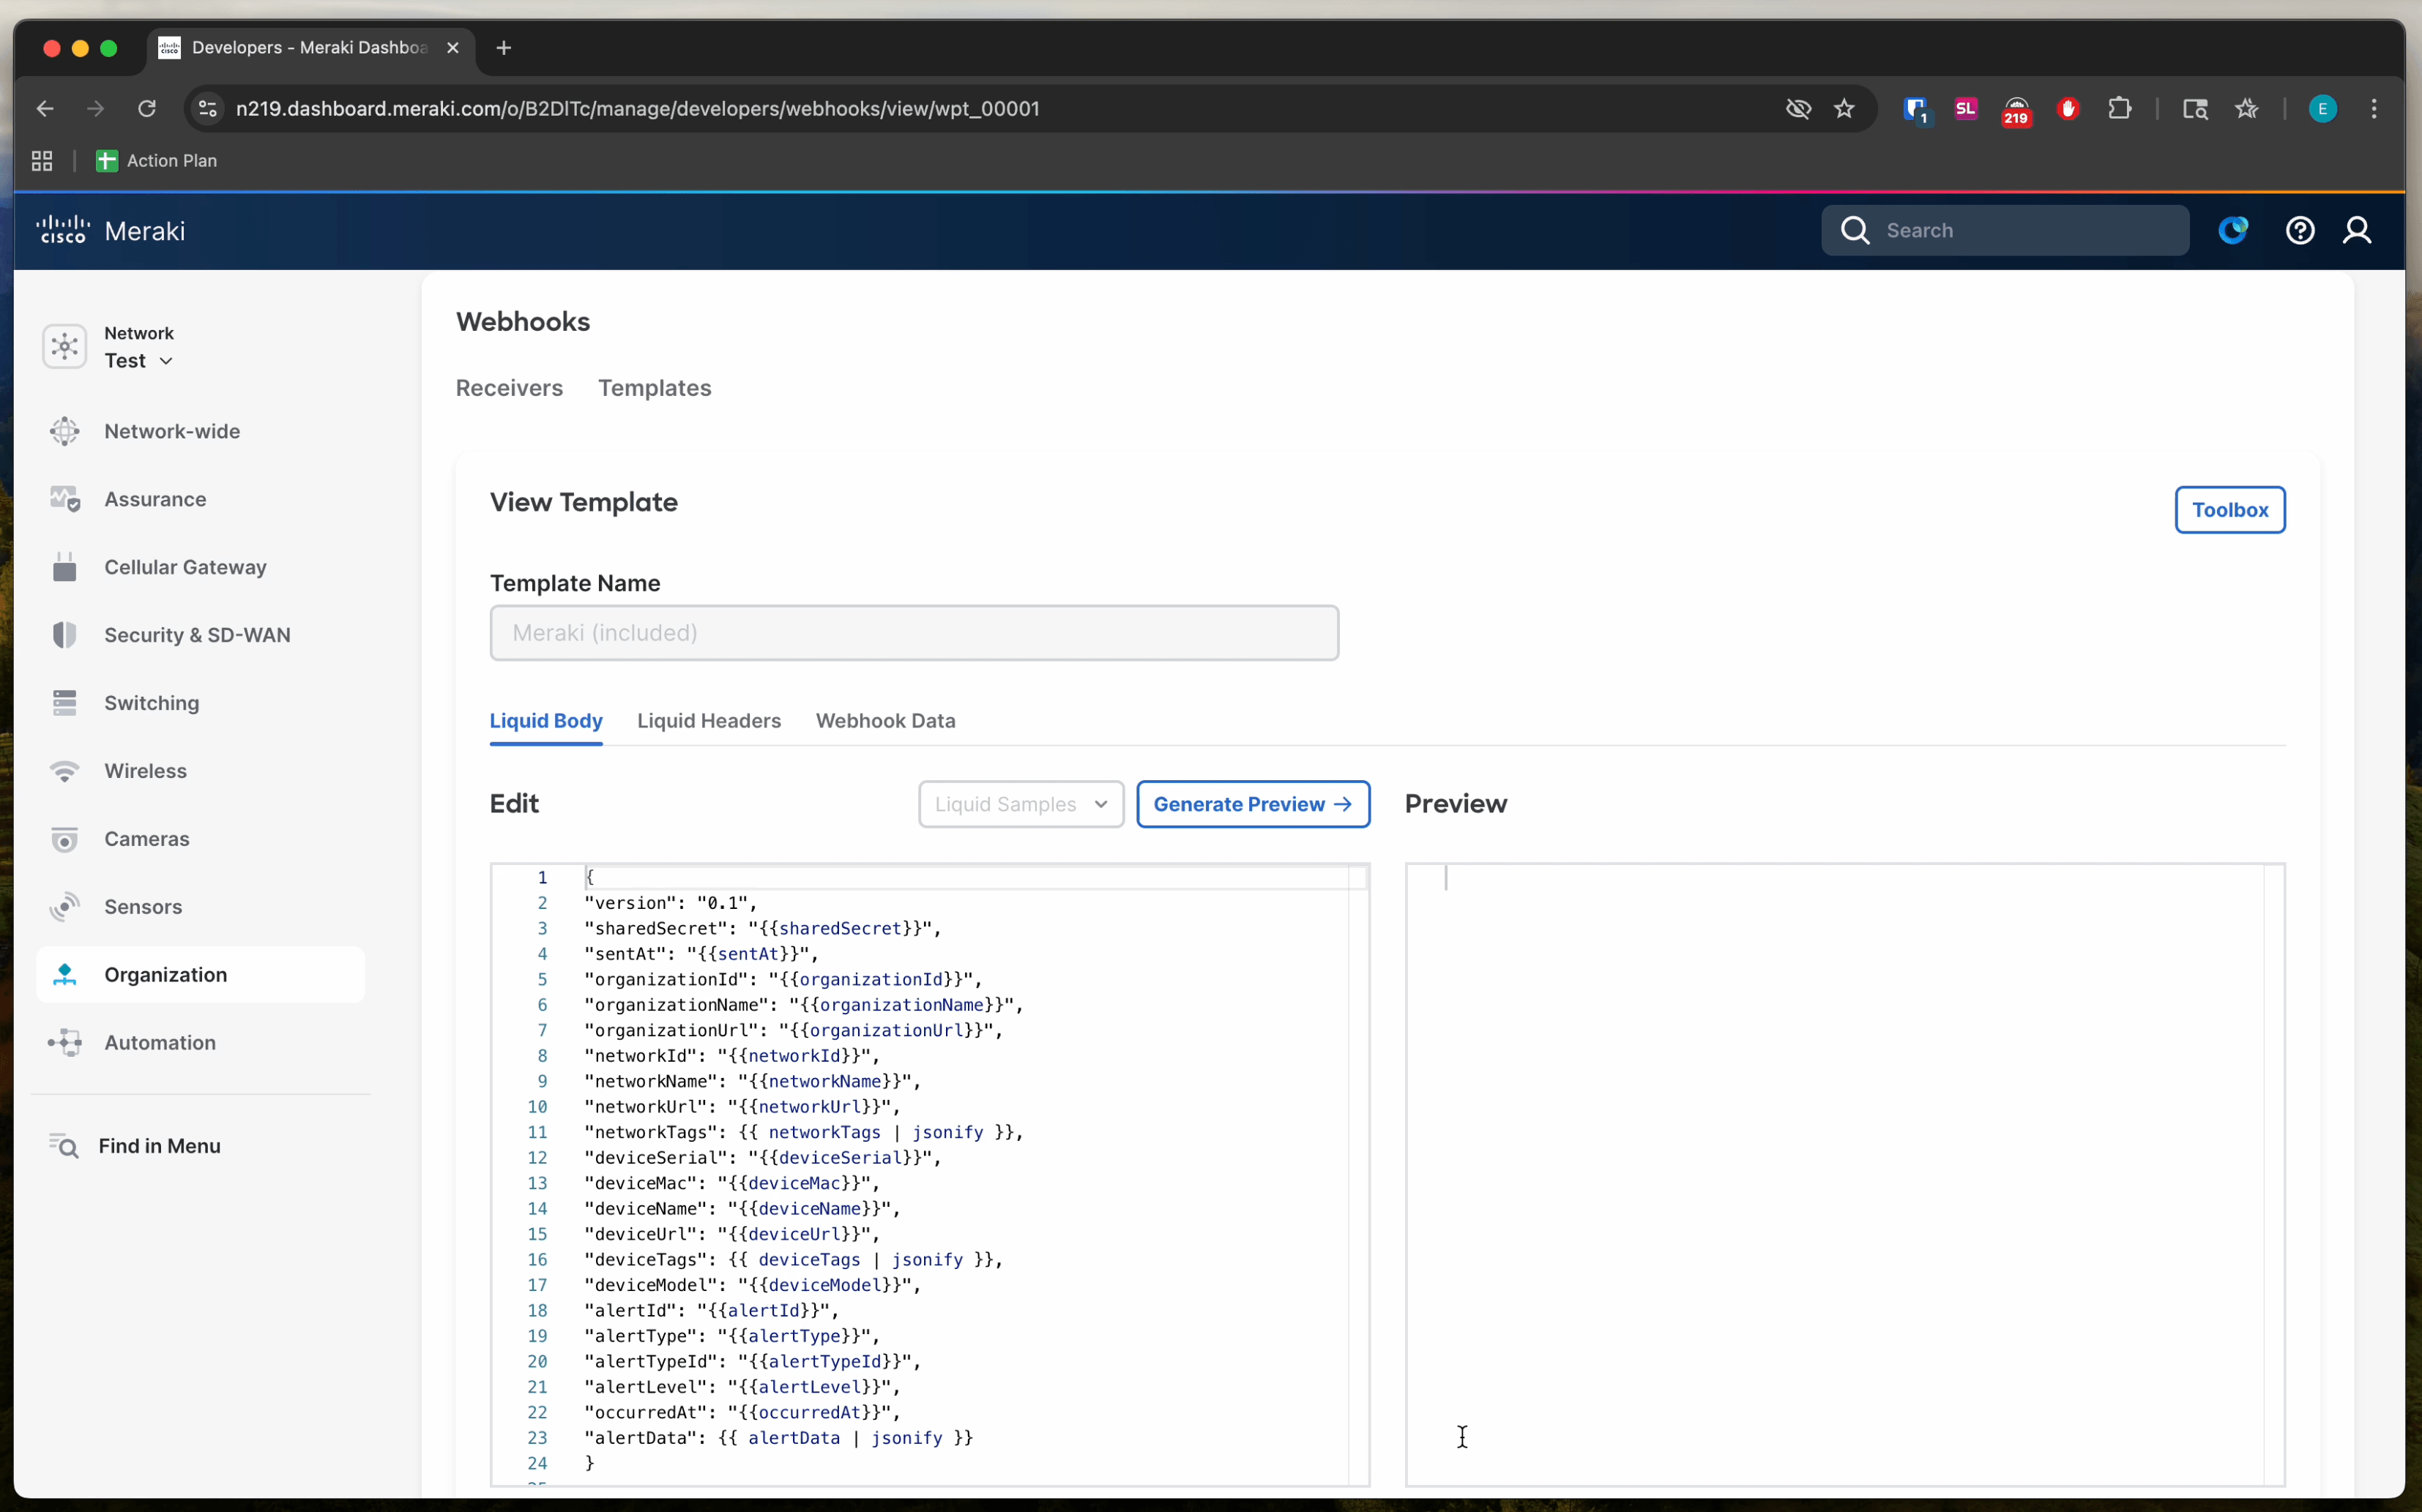Click the help question mark icon

[x=2300, y=231]
